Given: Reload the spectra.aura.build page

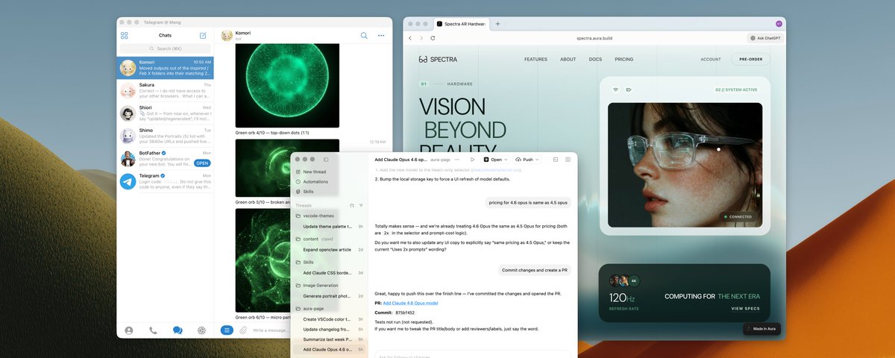Looking at the screenshot, I should 433,38.
